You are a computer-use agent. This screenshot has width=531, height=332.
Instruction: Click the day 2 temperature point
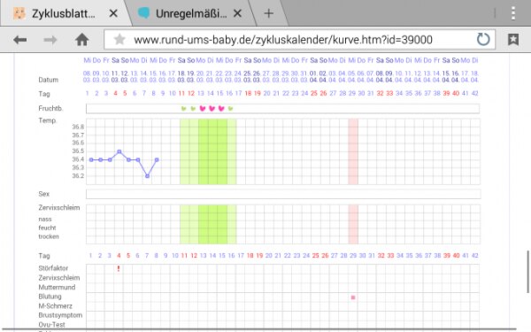click(101, 159)
